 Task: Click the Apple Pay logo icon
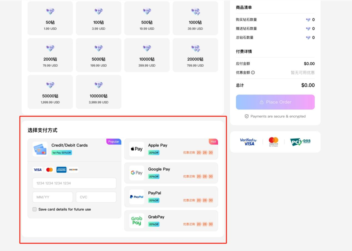pos(137,149)
